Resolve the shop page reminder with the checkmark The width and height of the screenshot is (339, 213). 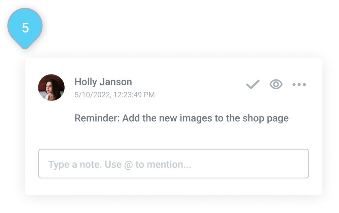(x=252, y=84)
